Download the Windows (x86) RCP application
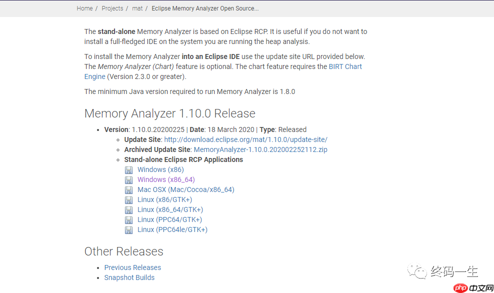 coord(160,169)
